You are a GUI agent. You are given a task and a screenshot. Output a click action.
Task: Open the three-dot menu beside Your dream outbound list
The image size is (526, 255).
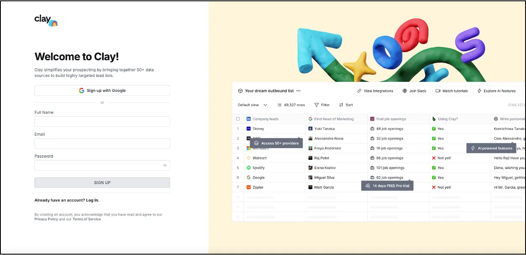coord(298,91)
